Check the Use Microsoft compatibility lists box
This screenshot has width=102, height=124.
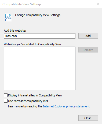pyautogui.click(x=6, y=101)
